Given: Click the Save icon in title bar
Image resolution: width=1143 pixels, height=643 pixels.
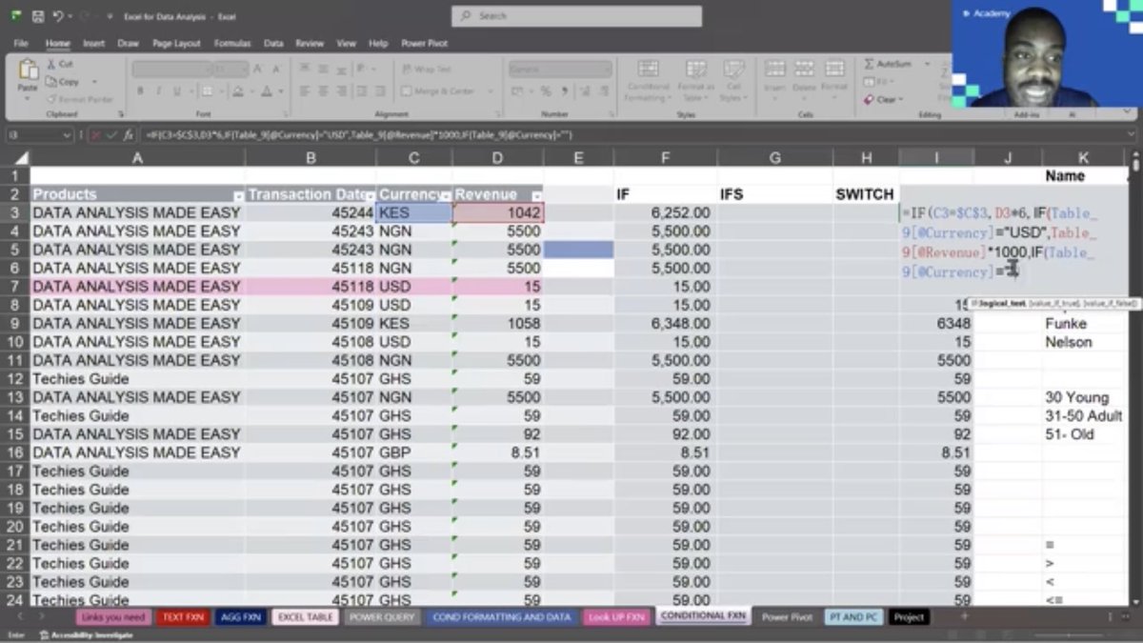Looking at the screenshot, I should (x=38, y=16).
